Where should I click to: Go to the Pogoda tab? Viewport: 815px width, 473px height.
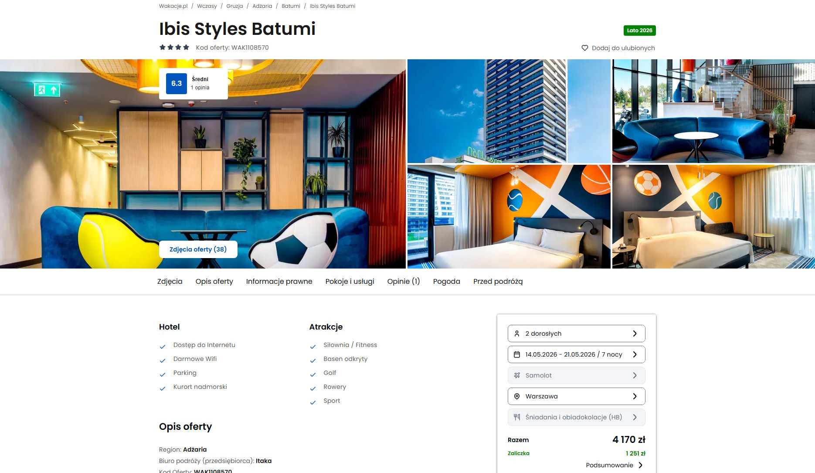click(x=446, y=282)
